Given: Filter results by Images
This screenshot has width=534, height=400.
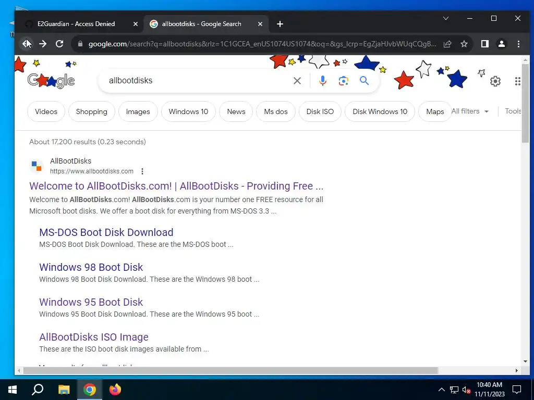Looking at the screenshot, I should point(138,111).
